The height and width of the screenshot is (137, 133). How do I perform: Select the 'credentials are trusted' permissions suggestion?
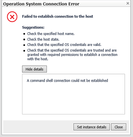[72, 55]
